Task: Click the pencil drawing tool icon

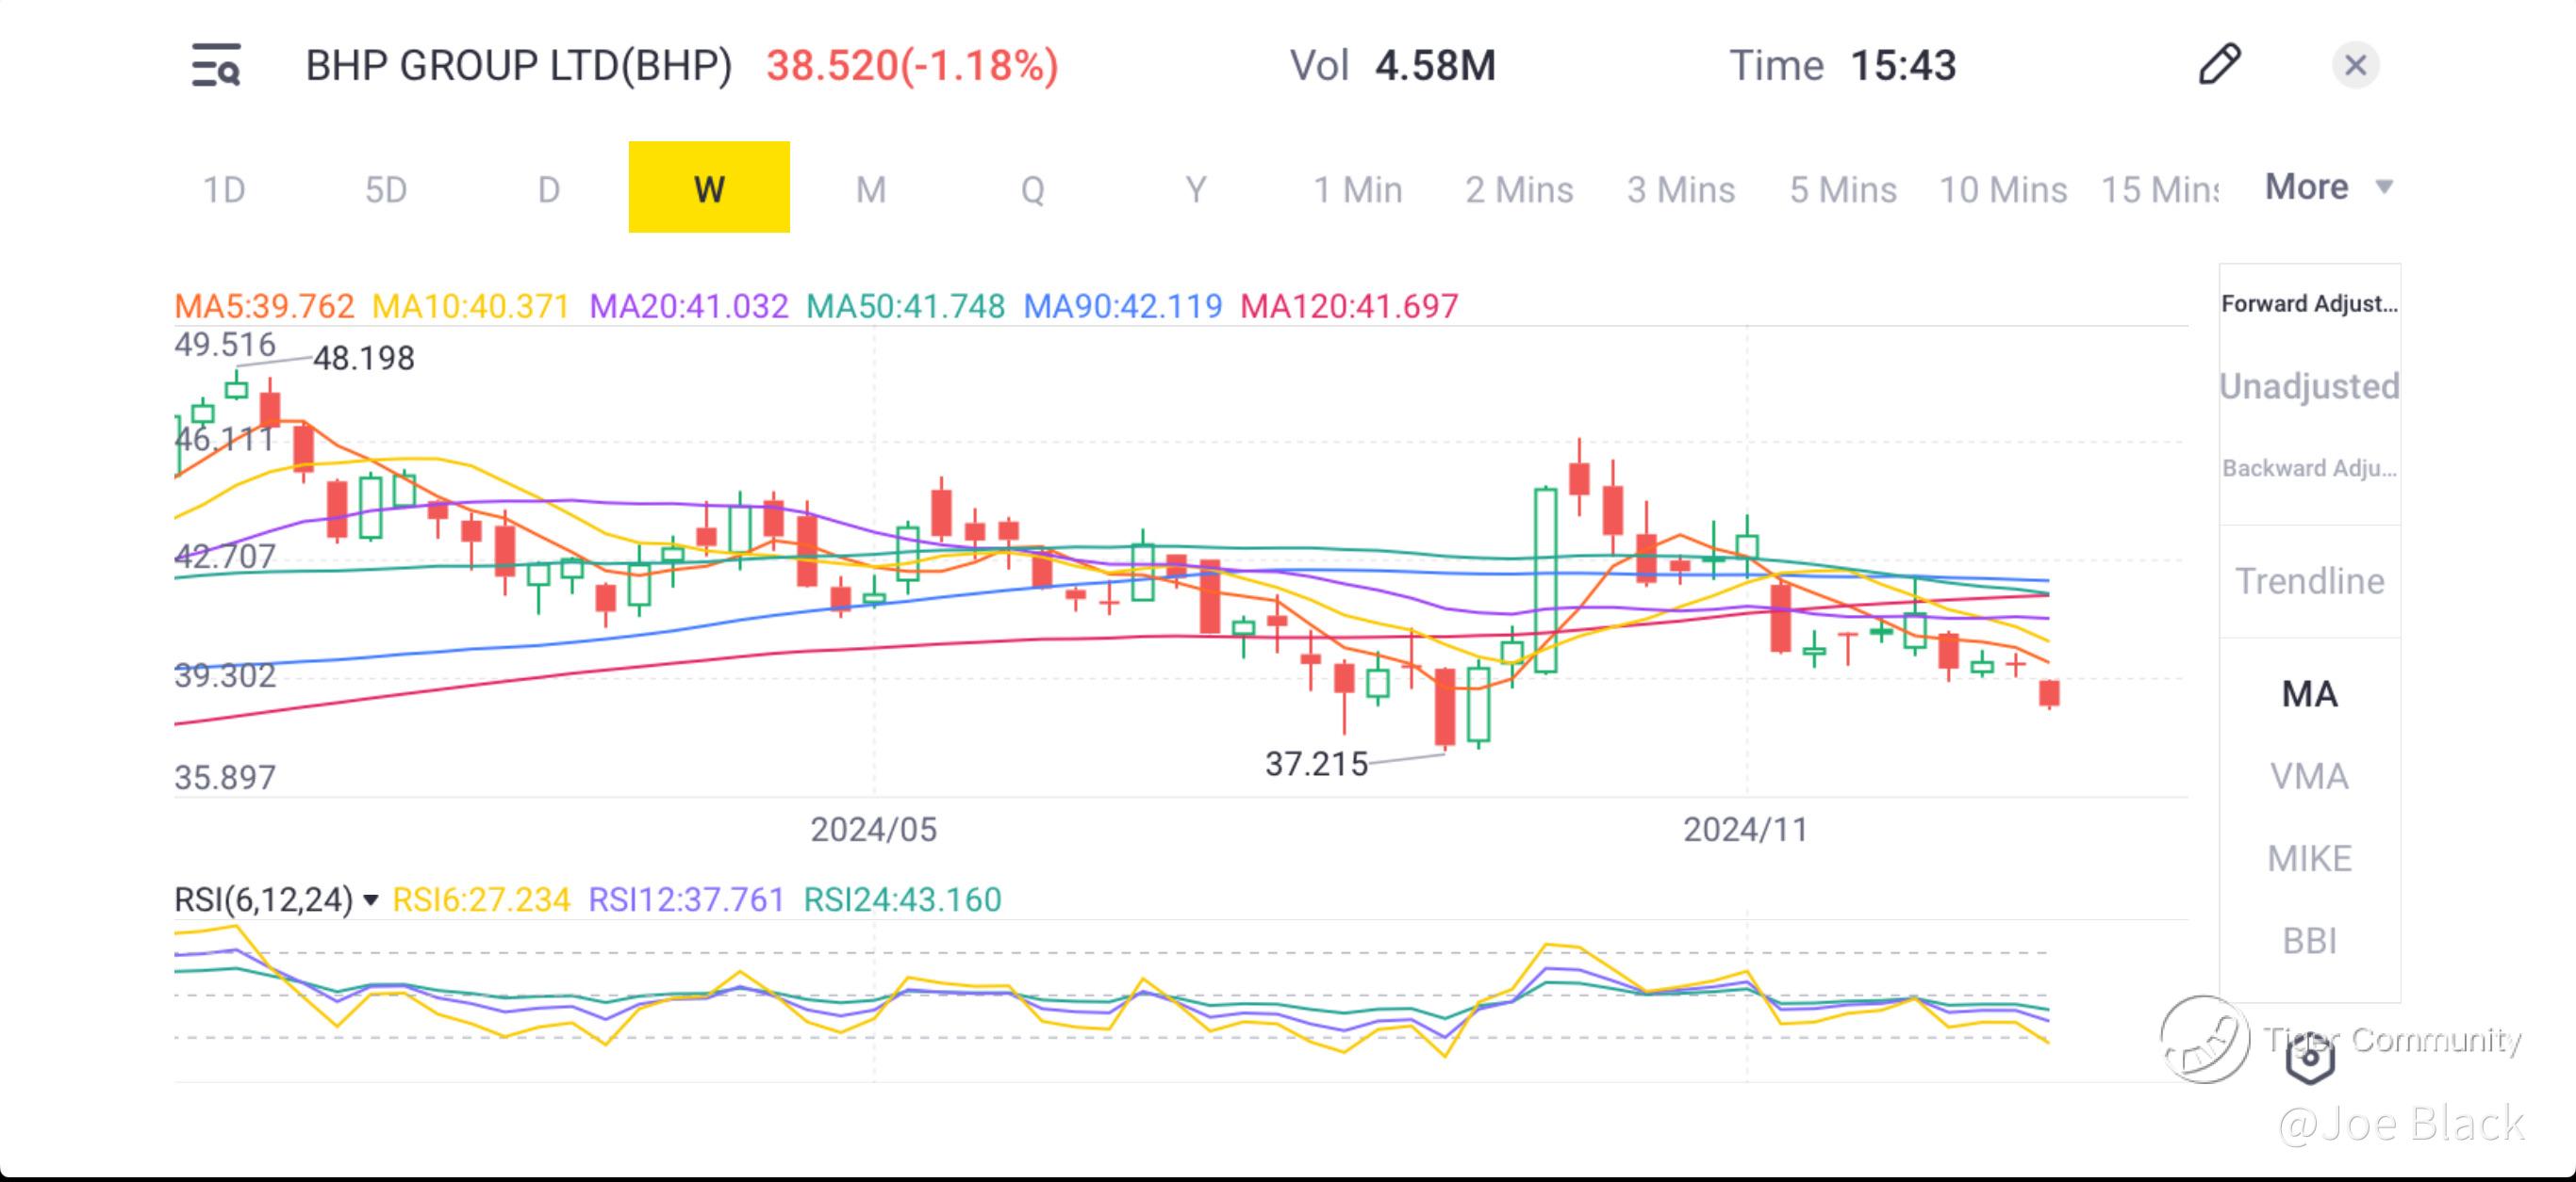Action: click(2219, 65)
